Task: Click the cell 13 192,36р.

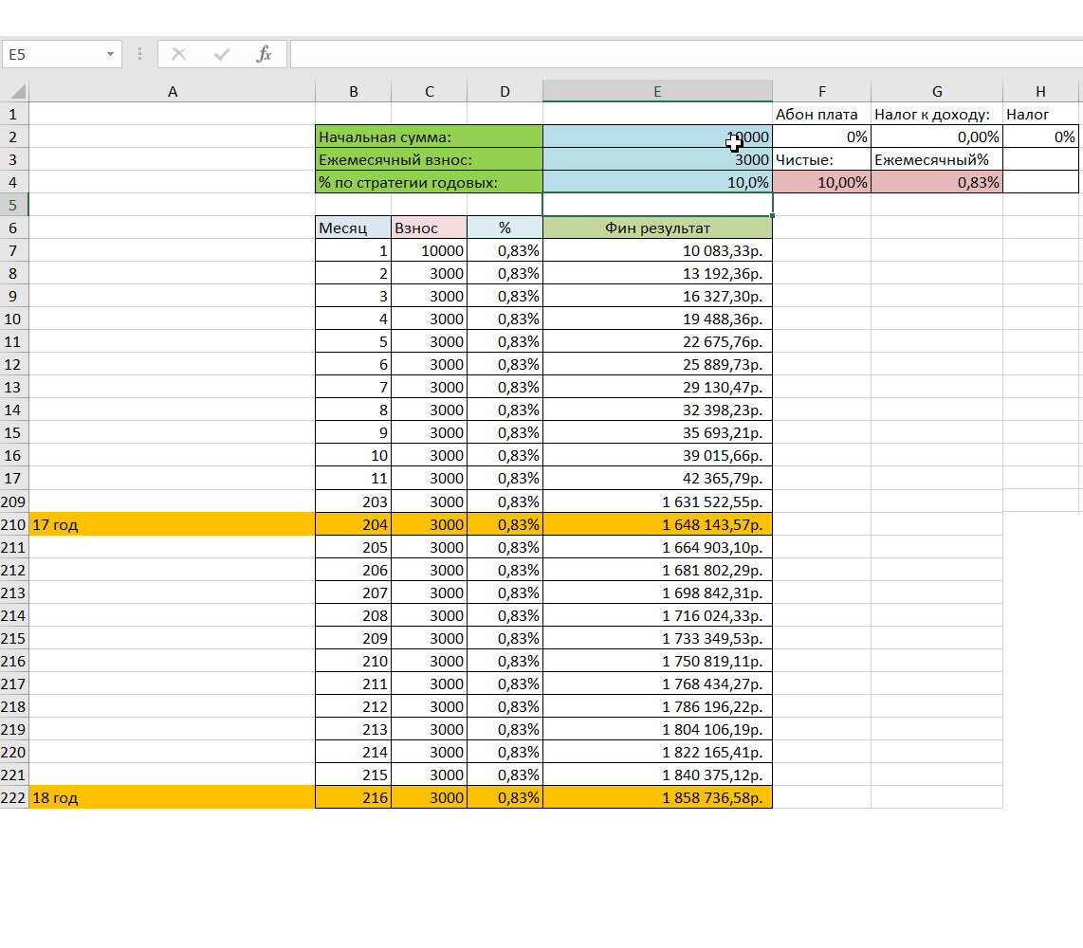Action: tap(657, 273)
